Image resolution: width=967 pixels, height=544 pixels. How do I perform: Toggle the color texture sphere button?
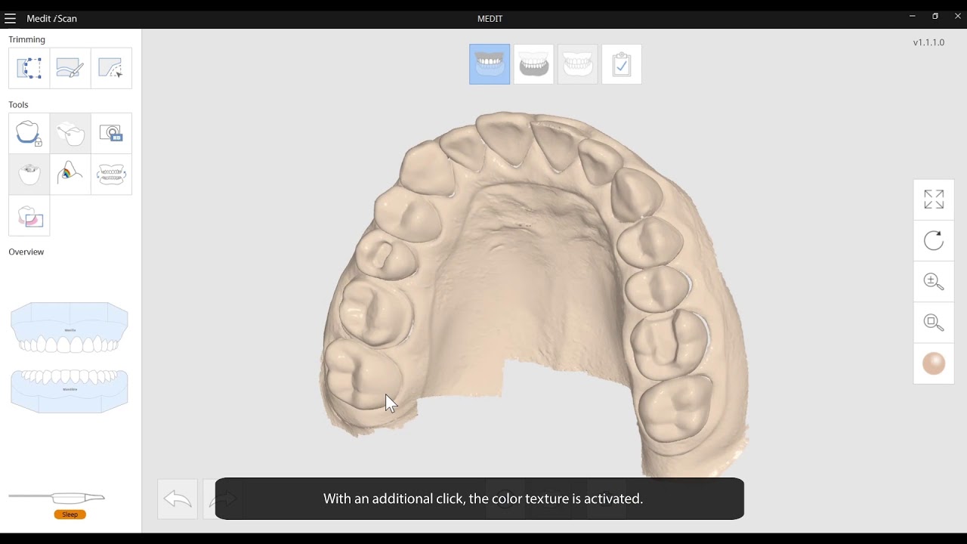[934, 363]
